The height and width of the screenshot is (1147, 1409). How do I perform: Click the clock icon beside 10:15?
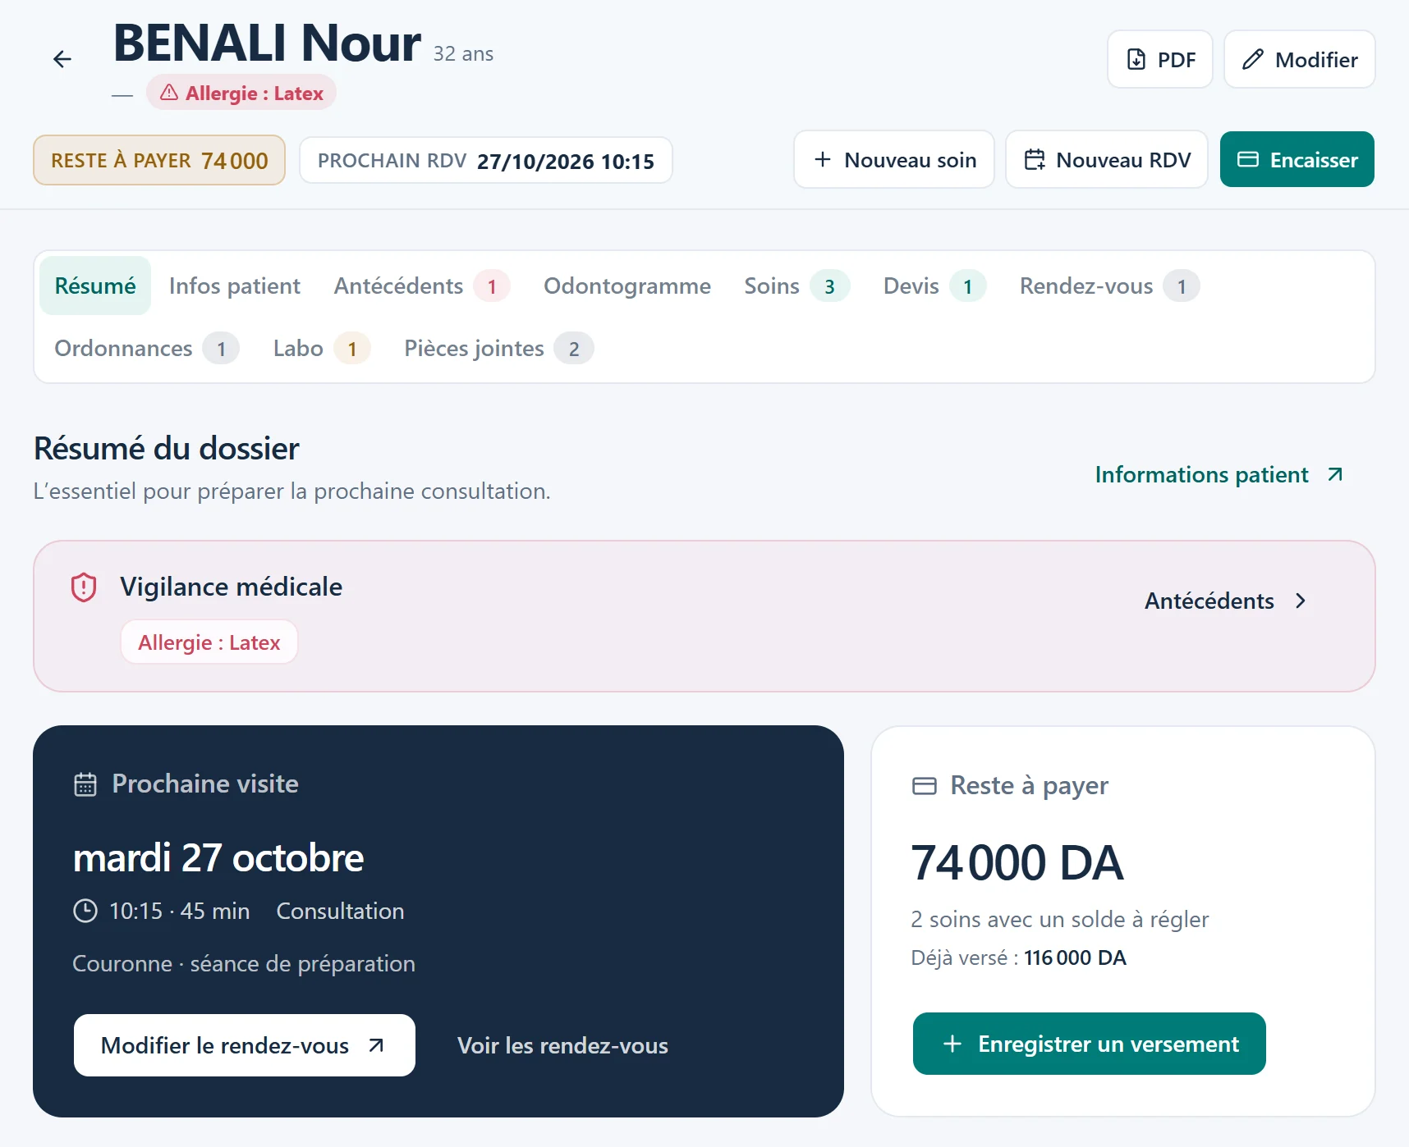click(85, 911)
